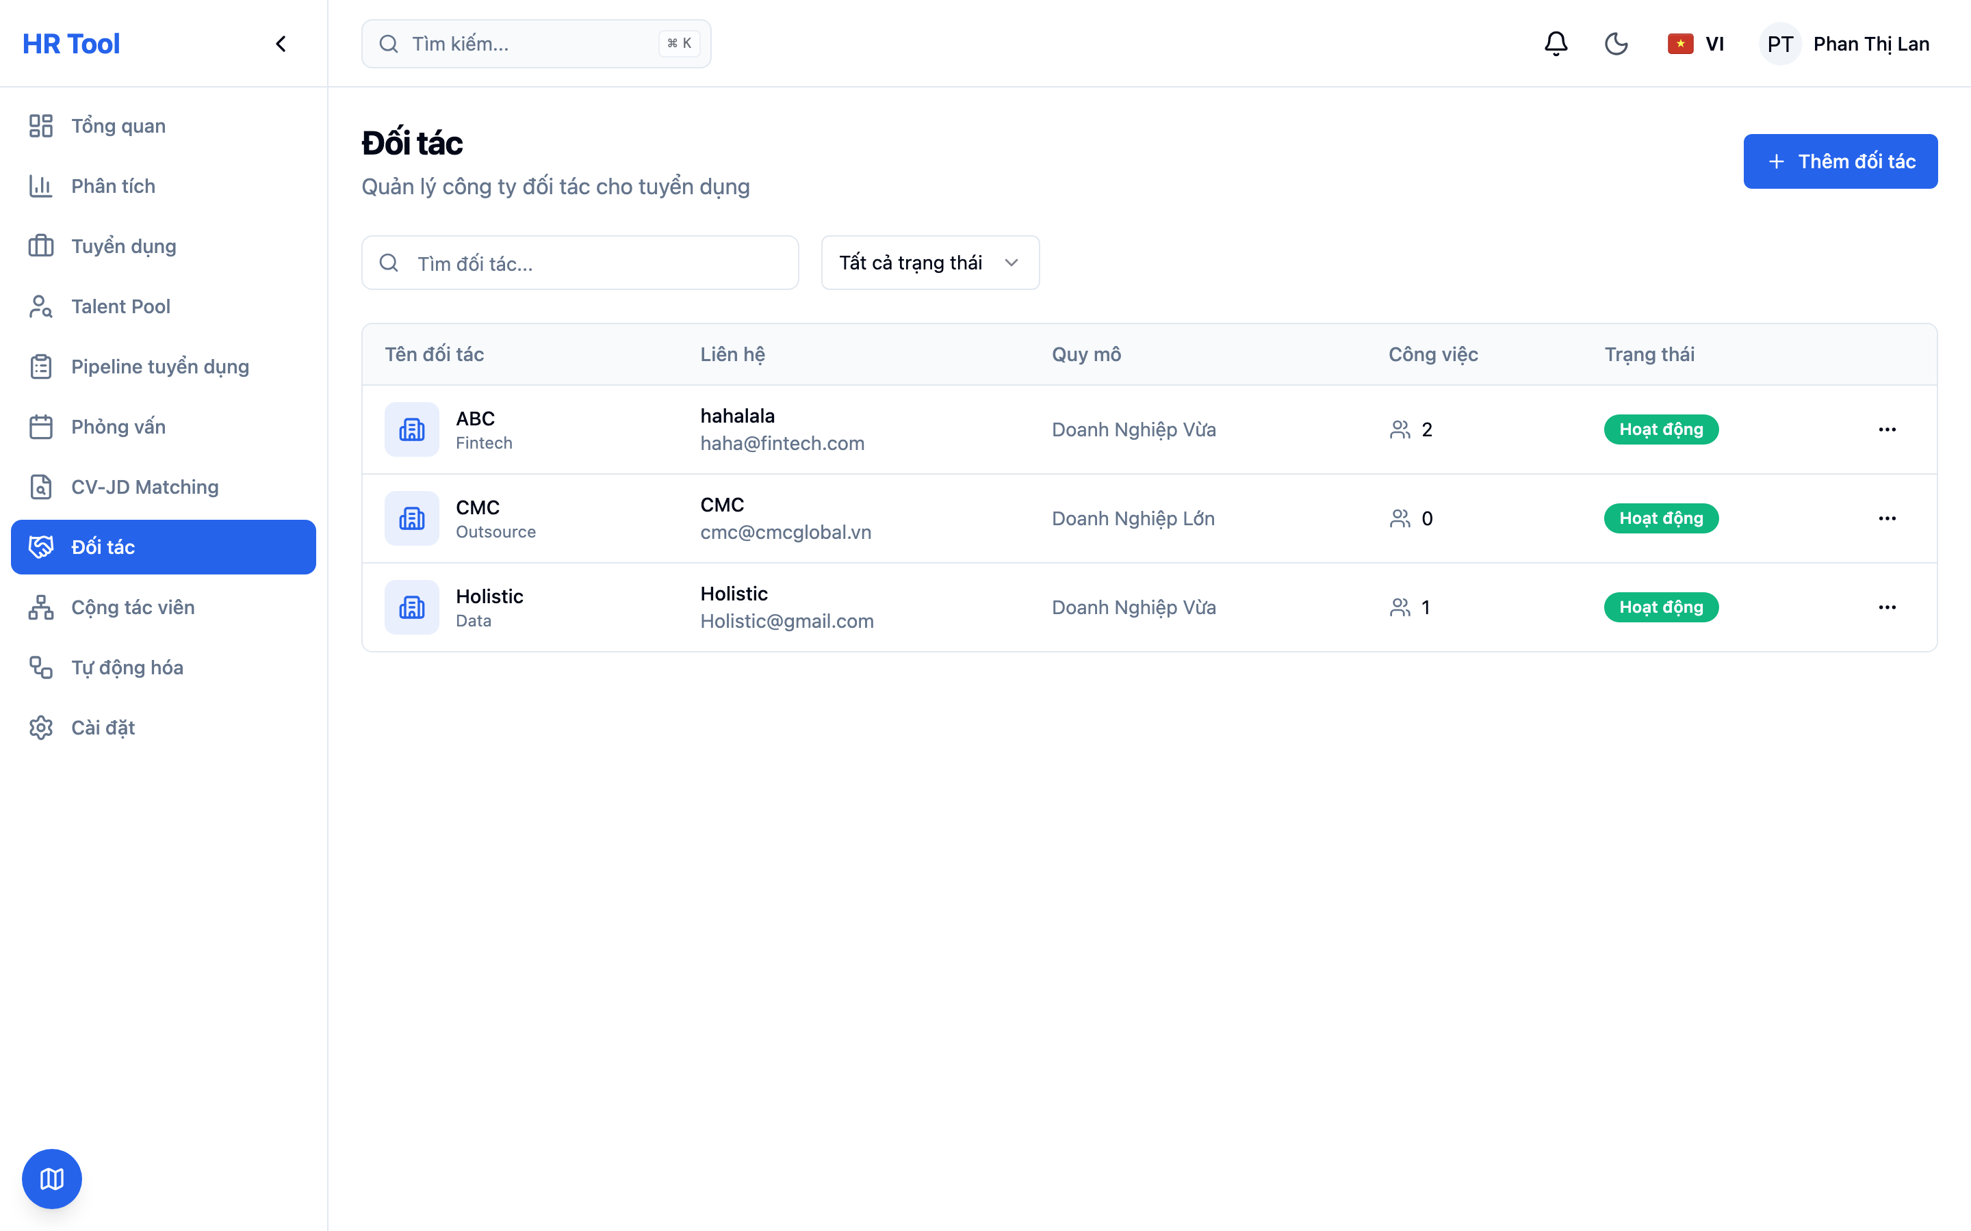Click the Tổng quan dashboard grid icon

[41, 127]
